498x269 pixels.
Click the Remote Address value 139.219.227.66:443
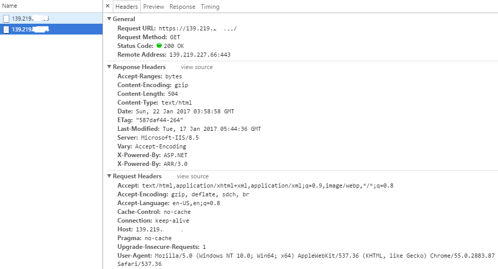tap(200, 55)
